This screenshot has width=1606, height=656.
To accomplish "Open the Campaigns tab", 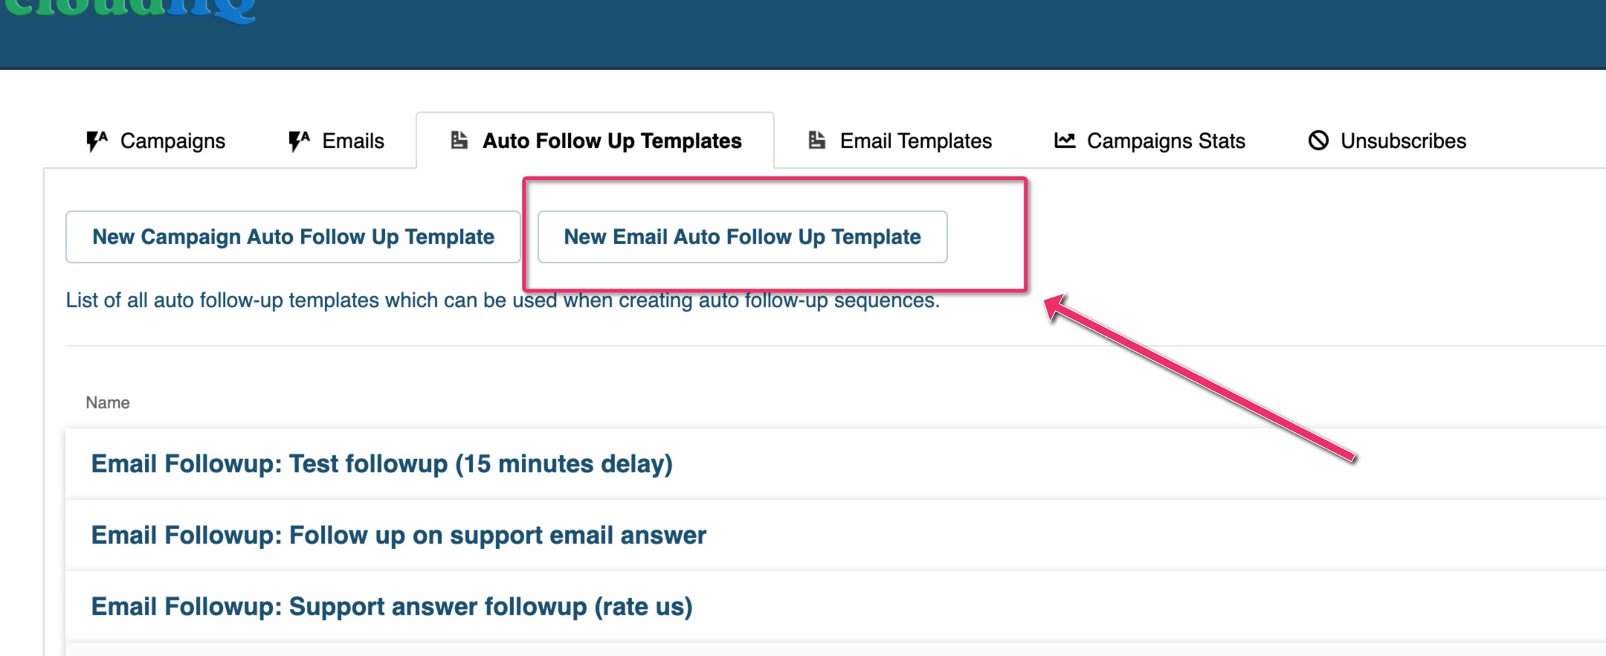I will [156, 141].
